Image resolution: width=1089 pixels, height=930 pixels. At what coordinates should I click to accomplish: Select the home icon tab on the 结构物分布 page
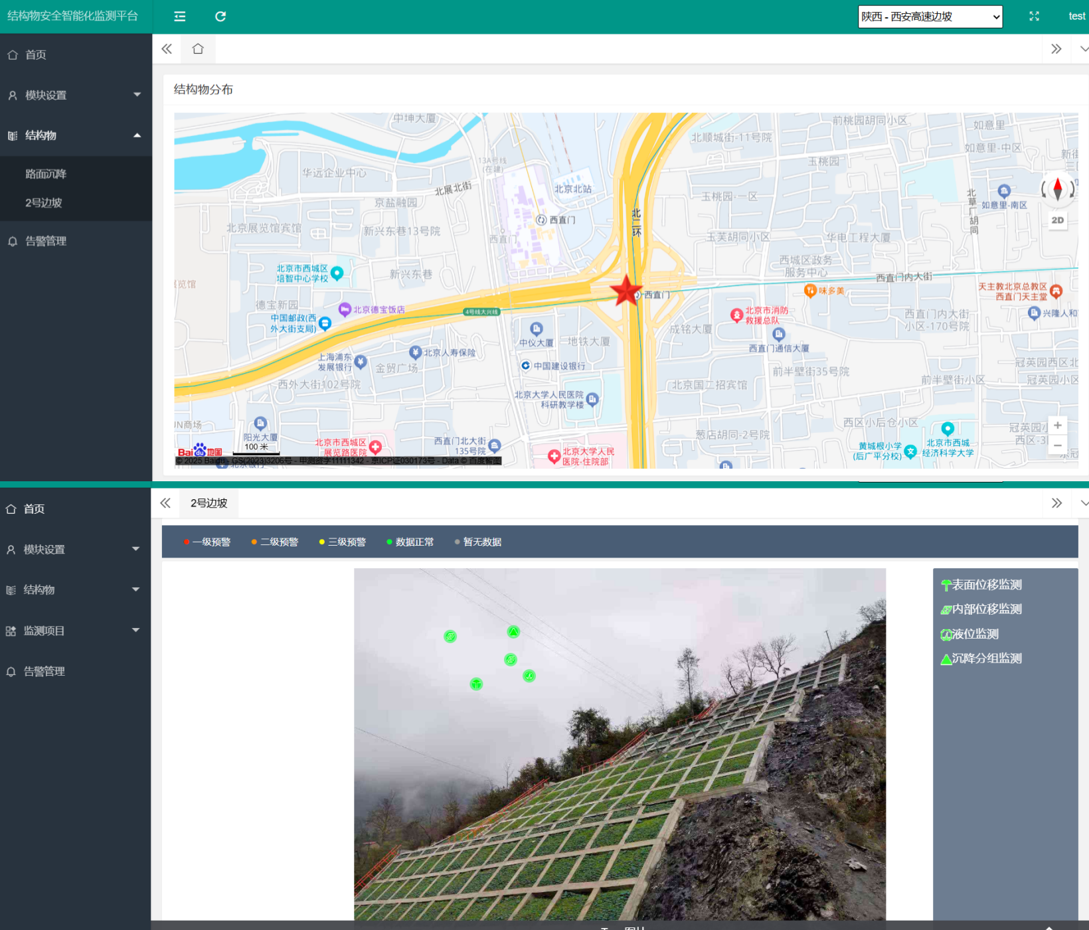click(198, 48)
